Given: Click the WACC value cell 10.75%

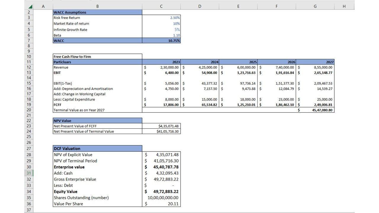Looking at the screenshot, I should click(x=161, y=41).
